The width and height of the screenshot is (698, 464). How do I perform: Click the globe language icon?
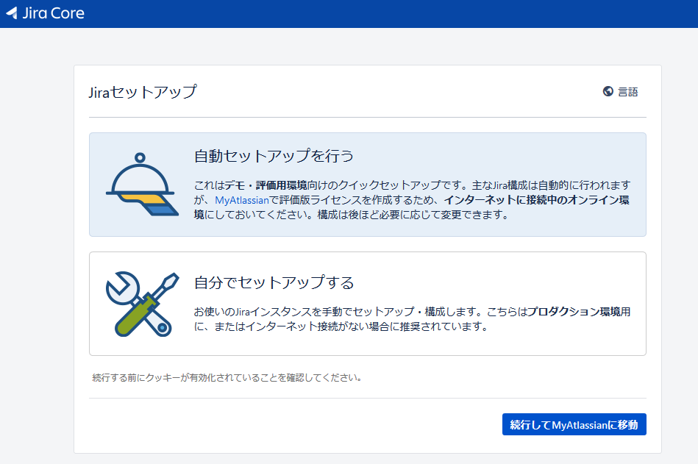pyautogui.click(x=608, y=91)
